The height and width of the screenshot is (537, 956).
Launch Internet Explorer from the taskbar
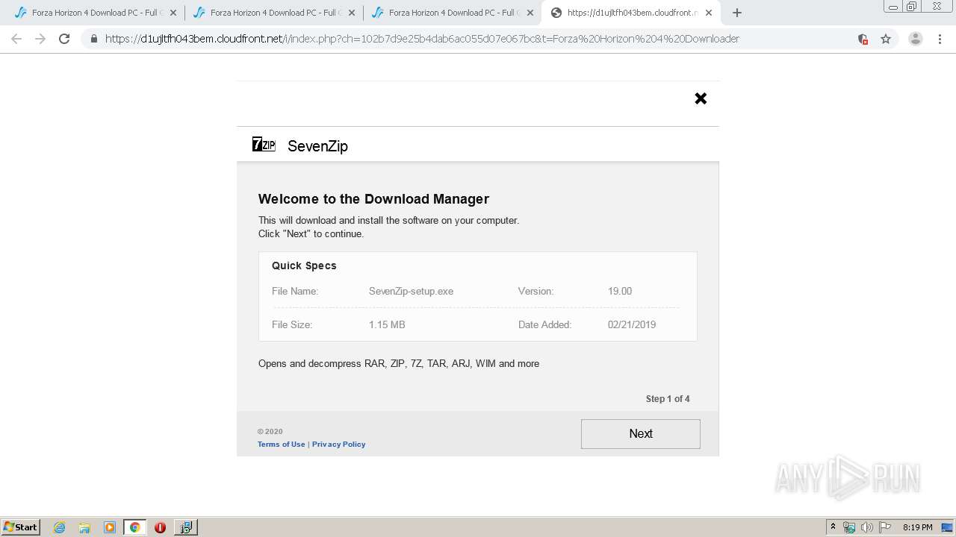[60, 527]
